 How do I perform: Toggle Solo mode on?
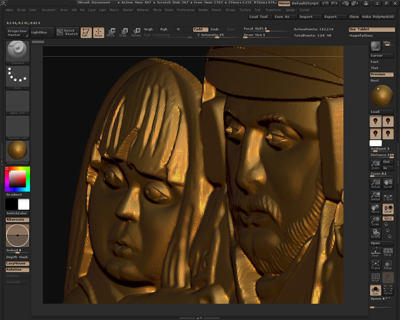pos(375,290)
